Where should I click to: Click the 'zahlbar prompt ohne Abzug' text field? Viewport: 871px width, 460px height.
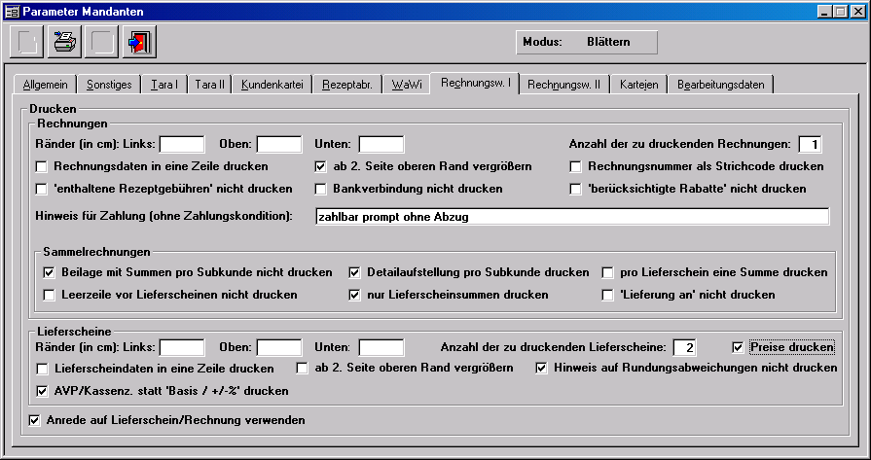[572, 217]
